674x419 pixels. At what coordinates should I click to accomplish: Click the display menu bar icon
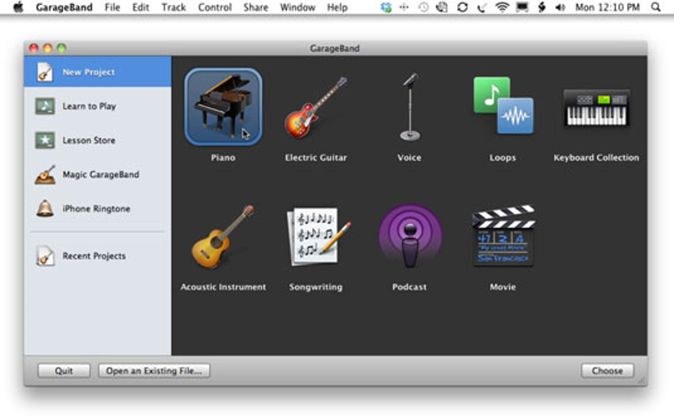(522, 7)
